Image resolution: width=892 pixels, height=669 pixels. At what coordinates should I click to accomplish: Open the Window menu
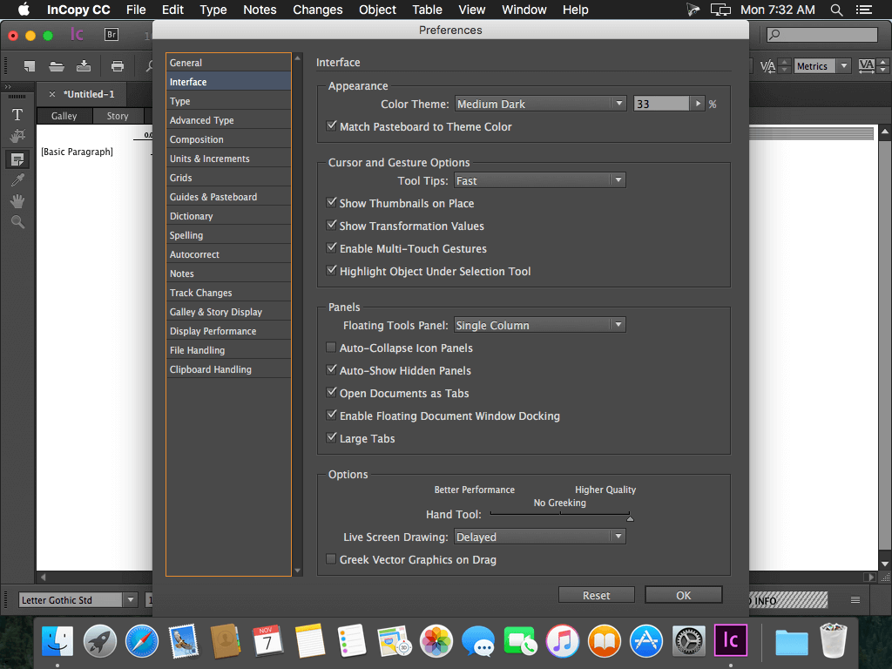[524, 10]
